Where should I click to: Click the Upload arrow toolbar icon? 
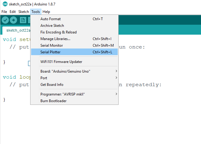[14, 20]
